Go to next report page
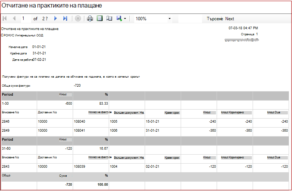 coord(55,18)
